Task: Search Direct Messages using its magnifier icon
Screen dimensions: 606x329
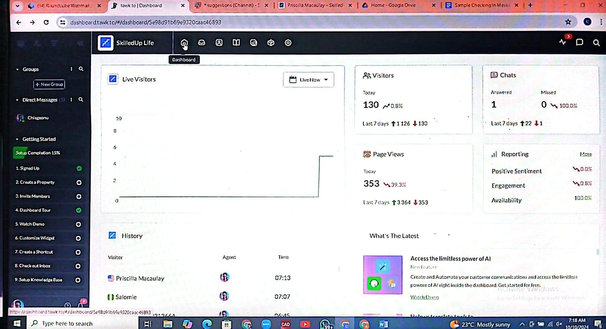Action: click(x=81, y=99)
